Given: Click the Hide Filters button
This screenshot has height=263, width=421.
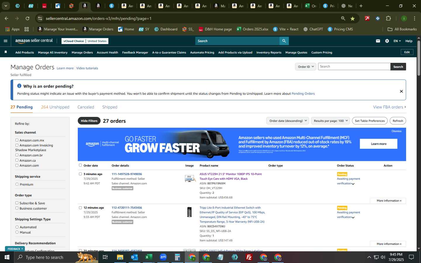Looking at the screenshot, I should (x=89, y=121).
